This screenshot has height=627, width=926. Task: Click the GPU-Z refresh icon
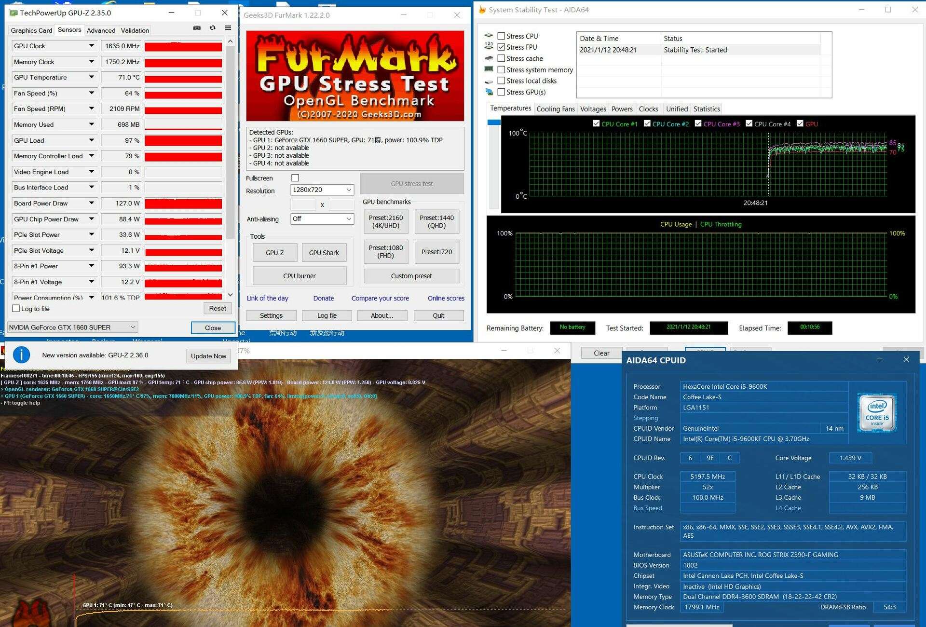tap(213, 28)
